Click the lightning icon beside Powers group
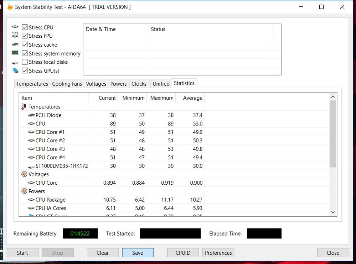The width and height of the screenshot is (356, 264). (24, 191)
